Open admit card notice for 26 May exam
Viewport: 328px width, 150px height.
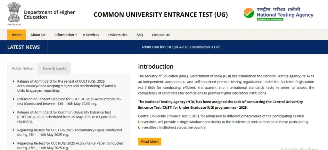(x=67, y=117)
